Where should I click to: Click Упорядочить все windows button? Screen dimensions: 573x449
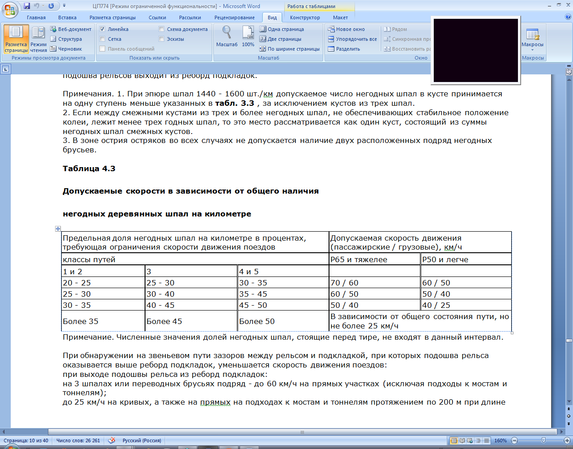352,39
